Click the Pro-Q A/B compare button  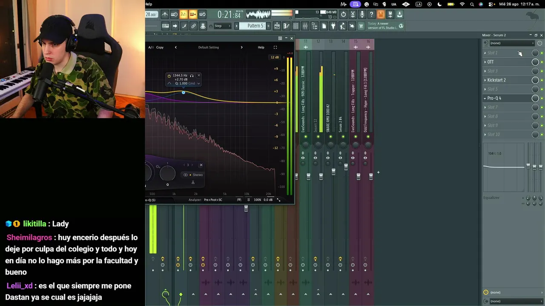(151, 47)
